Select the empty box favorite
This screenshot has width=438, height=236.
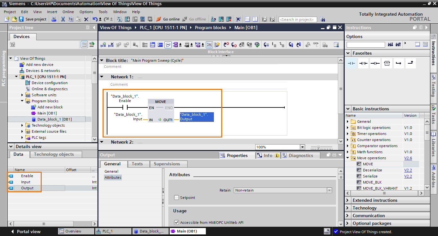coord(387,63)
